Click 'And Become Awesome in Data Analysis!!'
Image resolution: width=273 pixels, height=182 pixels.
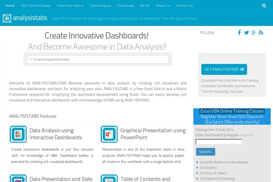click(x=97, y=47)
